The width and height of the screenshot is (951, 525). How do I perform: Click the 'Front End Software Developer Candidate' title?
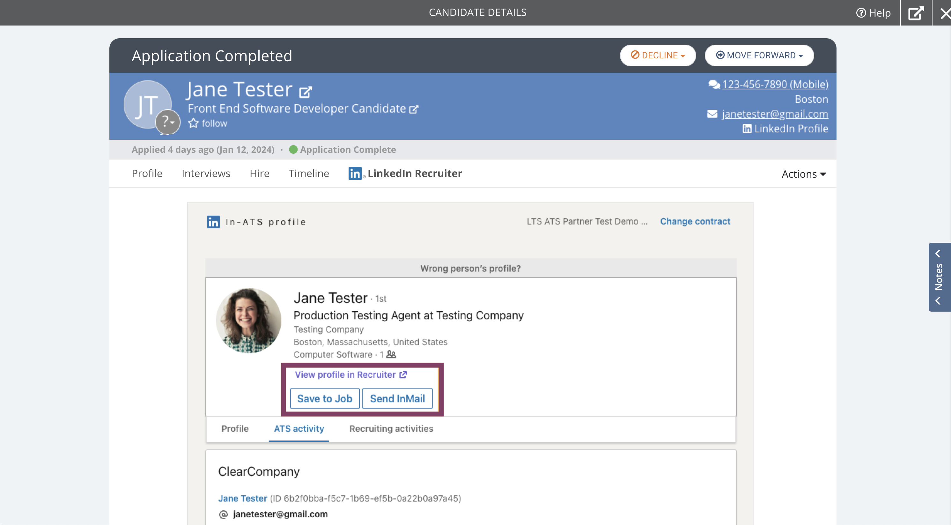tap(297, 108)
